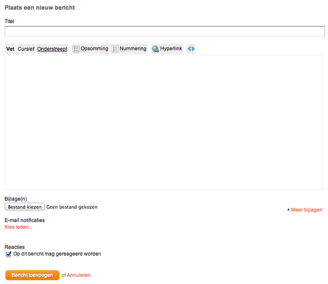Expand member selection with Kies leden...
The width and height of the screenshot is (328, 284).
coord(18,227)
